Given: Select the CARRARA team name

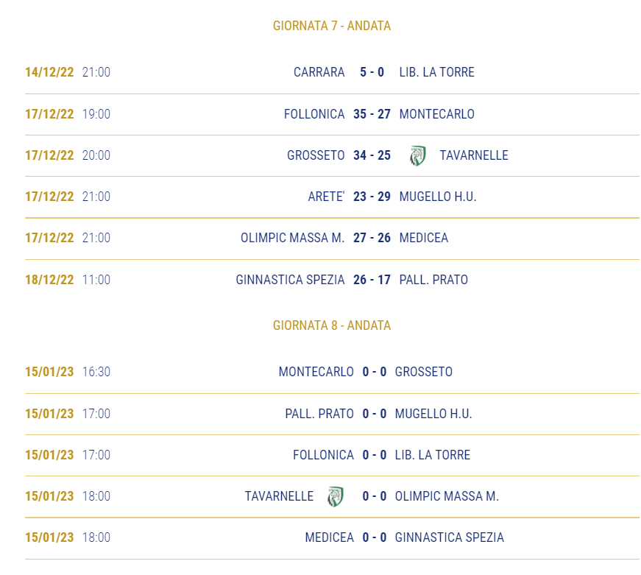Looking at the screenshot, I should coord(319,72).
